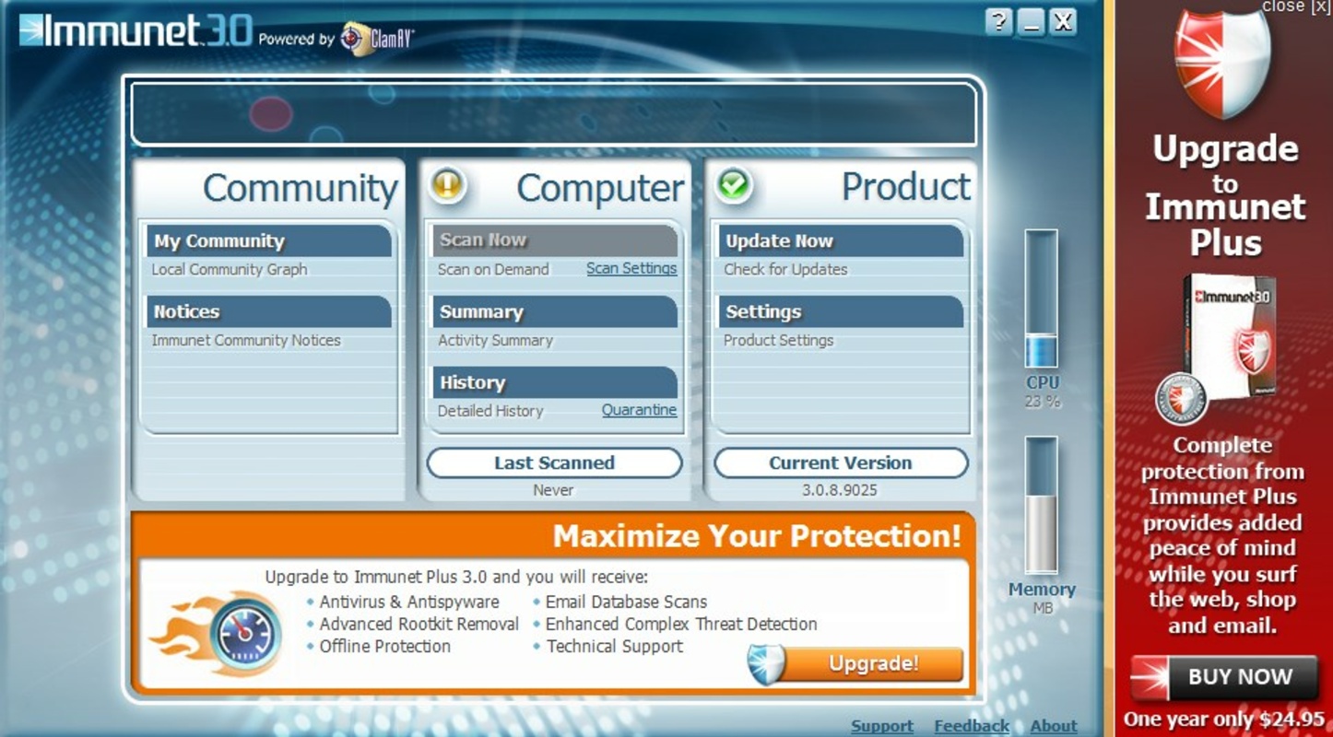
Task: Click the 'Email Database Scans' feature text
Action: click(626, 602)
